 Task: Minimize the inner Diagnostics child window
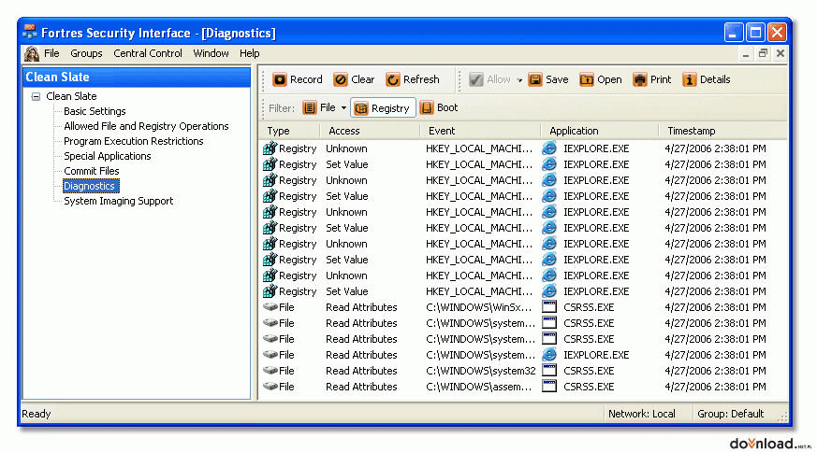746,53
